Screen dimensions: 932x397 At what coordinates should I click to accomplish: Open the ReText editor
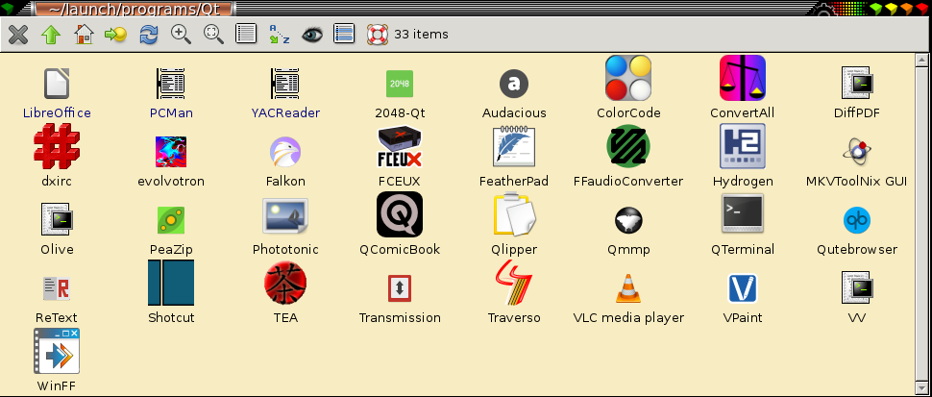coord(57,288)
